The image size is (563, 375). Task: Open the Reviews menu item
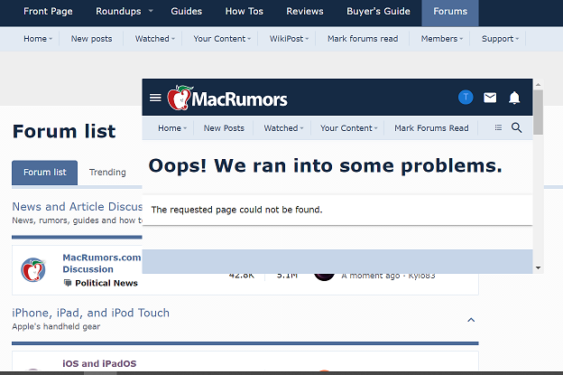click(304, 11)
